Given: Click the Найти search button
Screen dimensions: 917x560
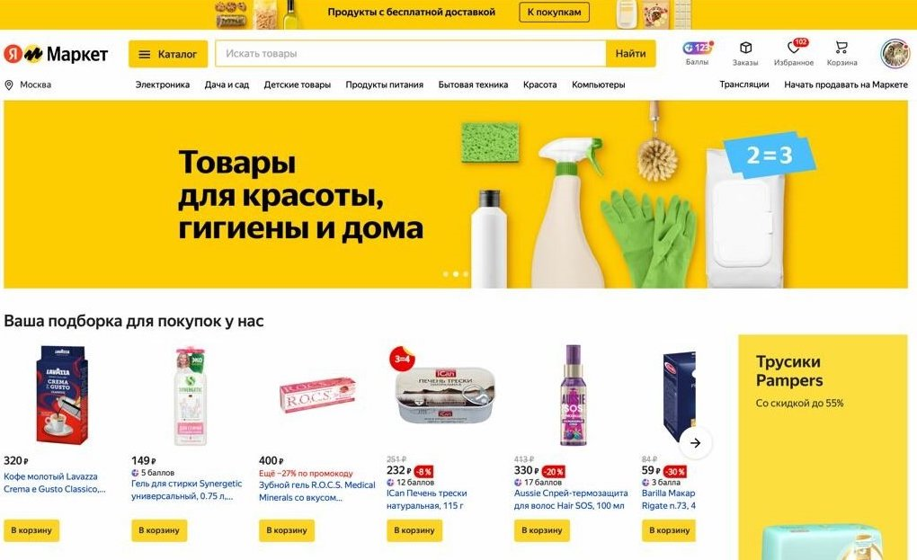Looking at the screenshot, I should pos(630,54).
